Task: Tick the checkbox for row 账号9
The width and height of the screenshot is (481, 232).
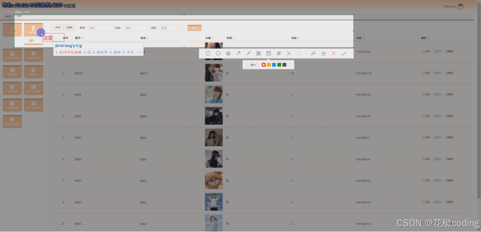Action: 54,95
